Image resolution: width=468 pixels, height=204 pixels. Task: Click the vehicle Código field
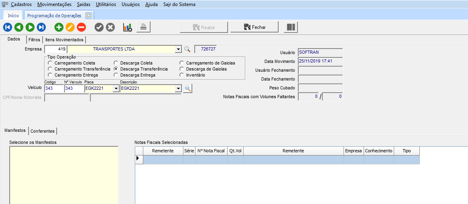54,89
